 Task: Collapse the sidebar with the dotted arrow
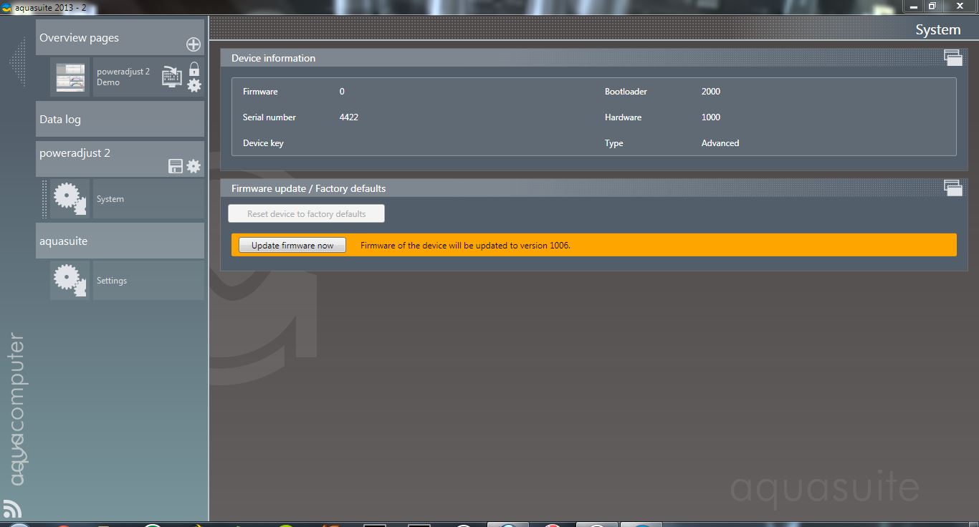[x=17, y=62]
